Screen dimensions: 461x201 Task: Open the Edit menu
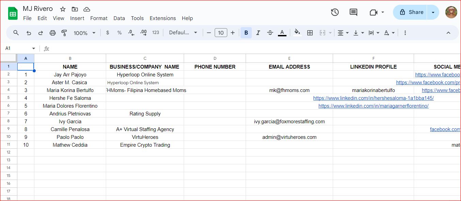pos(42,18)
